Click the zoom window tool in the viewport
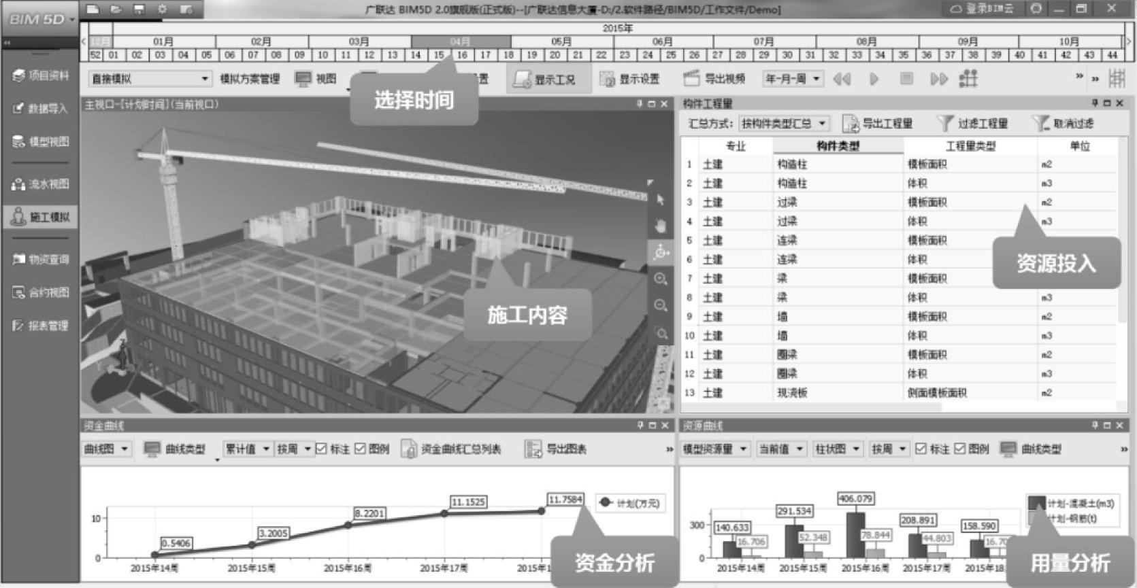Image resolution: width=1137 pixels, height=588 pixels. tap(660, 333)
